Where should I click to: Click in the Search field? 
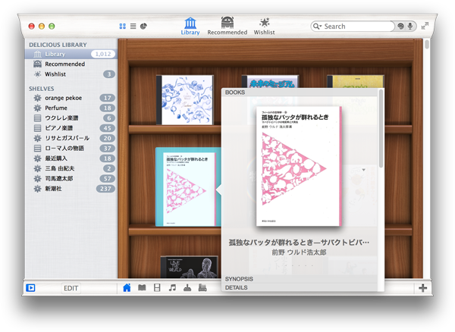click(x=356, y=27)
